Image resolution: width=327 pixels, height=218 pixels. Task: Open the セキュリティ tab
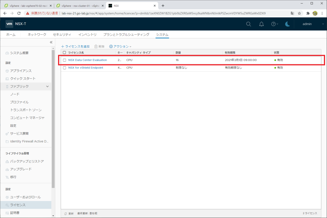62,35
